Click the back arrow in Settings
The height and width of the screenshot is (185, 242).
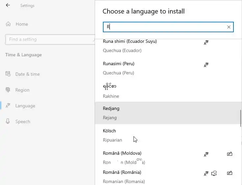(8, 5)
